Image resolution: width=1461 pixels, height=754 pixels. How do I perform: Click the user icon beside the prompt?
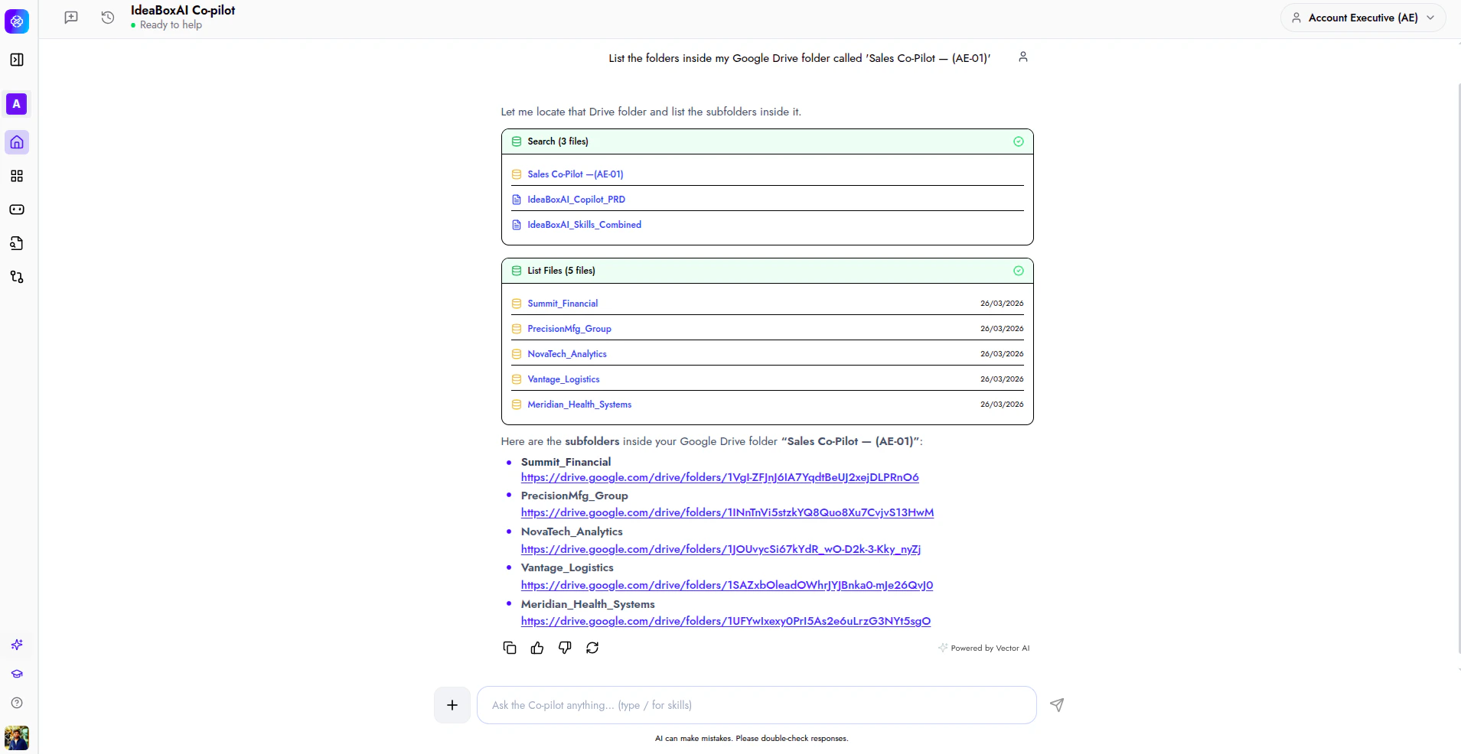click(x=1023, y=57)
